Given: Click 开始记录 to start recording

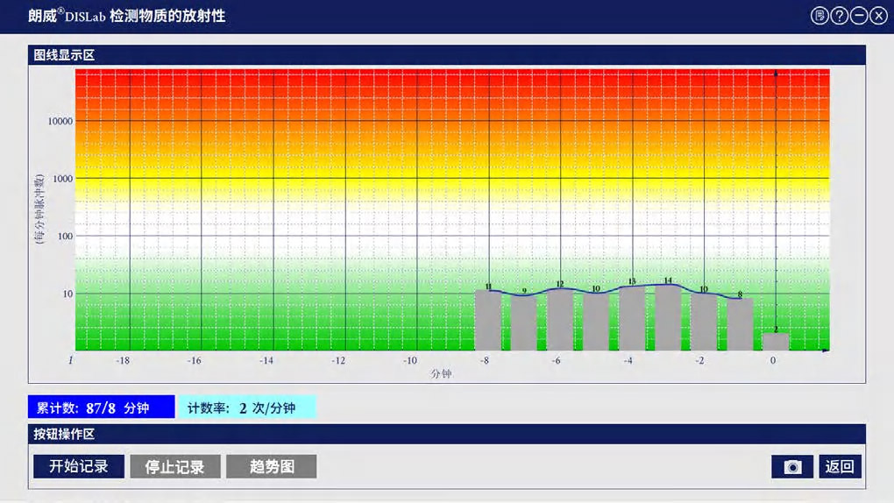Looking at the screenshot, I should click(x=79, y=466).
